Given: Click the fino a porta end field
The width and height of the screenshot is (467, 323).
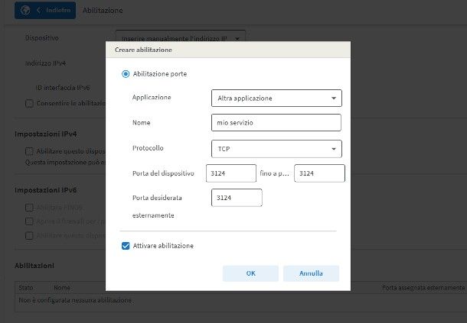Looking at the screenshot, I should click(319, 173).
